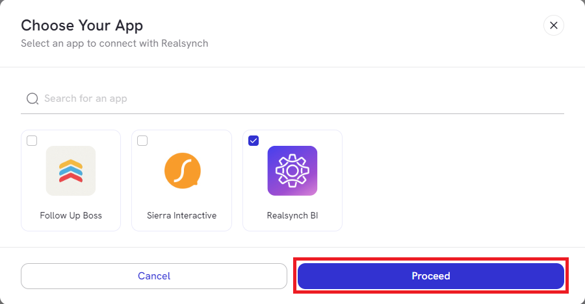Image resolution: width=585 pixels, height=304 pixels.
Task: Click the Follow Up Boss chevron logo
Action: [x=71, y=171]
